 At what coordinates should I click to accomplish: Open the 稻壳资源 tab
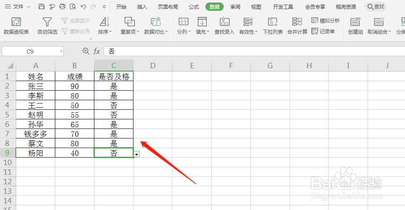pos(346,7)
